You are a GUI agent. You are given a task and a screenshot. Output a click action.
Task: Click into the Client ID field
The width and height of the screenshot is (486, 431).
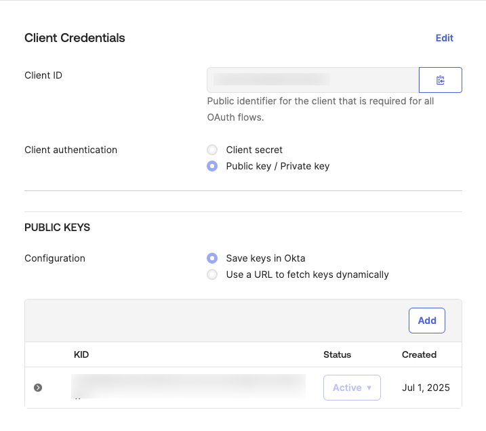click(312, 80)
